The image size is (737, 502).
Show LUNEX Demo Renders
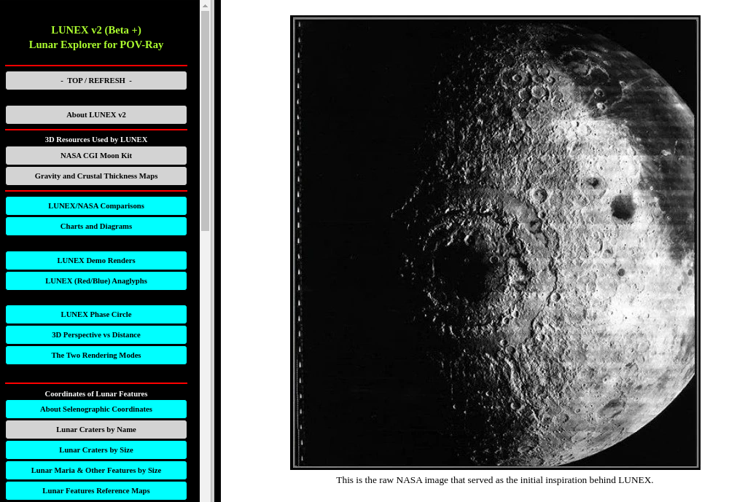(x=96, y=260)
